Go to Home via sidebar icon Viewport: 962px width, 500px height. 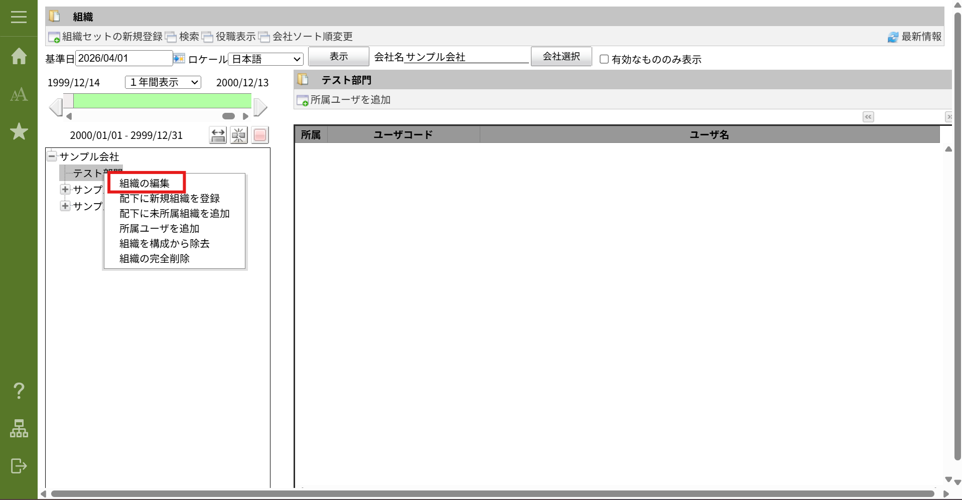pos(19,56)
